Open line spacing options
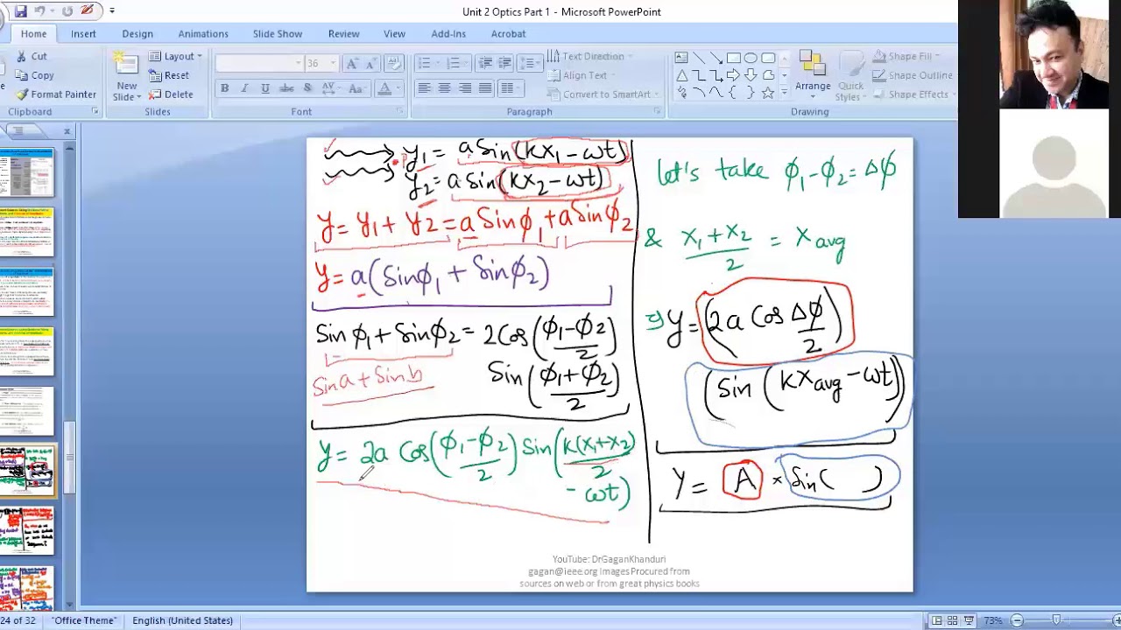 [x=528, y=63]
